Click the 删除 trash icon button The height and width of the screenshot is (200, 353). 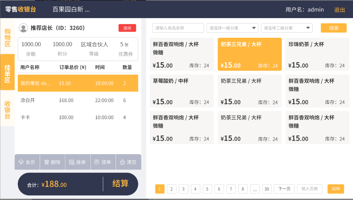(47, 162)
